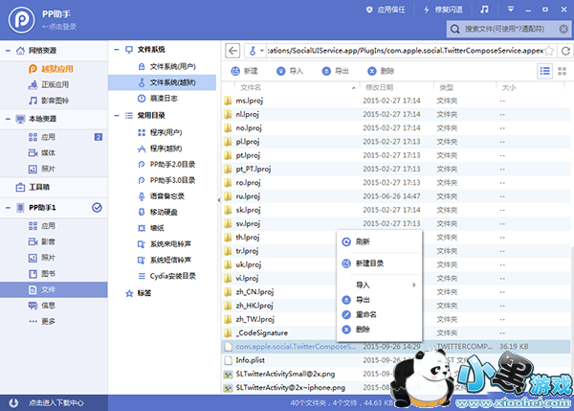The height and width of the screenshot is (411, 574).
Task: Select 文件系统(越狱) entry
Action: point(162,82)
